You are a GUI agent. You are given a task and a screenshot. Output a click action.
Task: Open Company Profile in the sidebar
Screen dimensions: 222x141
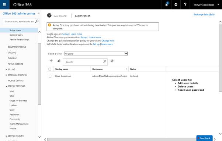17,47
